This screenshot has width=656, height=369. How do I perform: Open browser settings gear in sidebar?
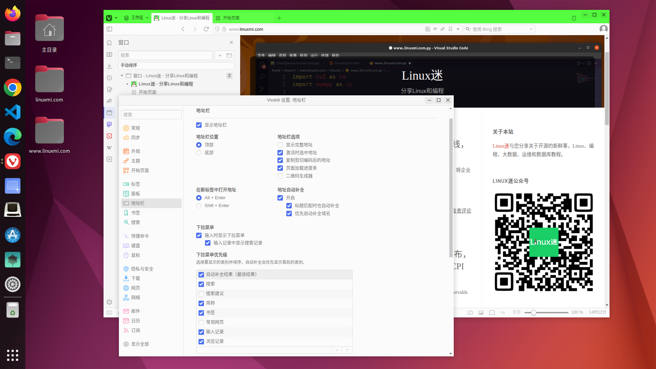tap(109, 302)
